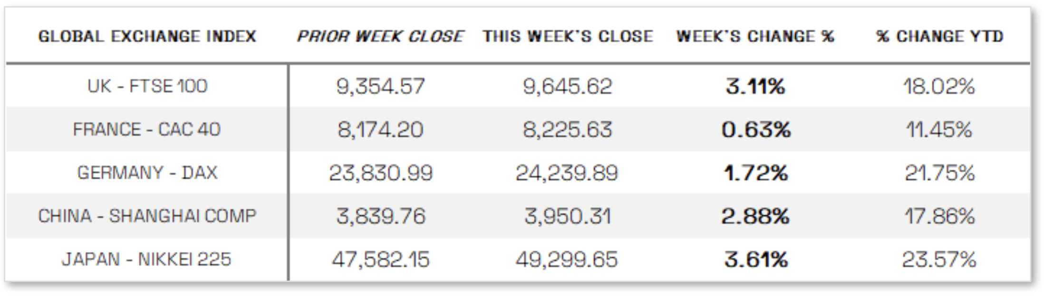
Task: Click FTSE 100 prior close 9,354.57
Action: [x=380, y=86]
